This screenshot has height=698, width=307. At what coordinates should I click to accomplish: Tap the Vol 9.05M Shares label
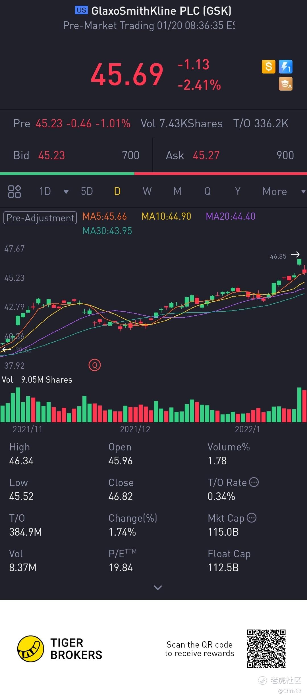[x=37, y=380]
